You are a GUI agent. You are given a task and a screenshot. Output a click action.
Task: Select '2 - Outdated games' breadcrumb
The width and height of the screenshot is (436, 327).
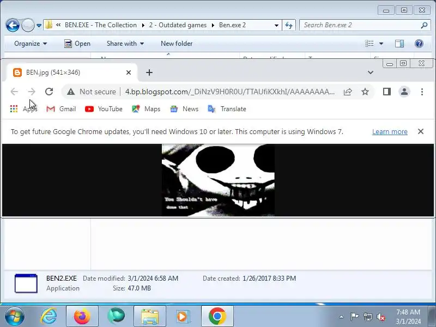178,25
